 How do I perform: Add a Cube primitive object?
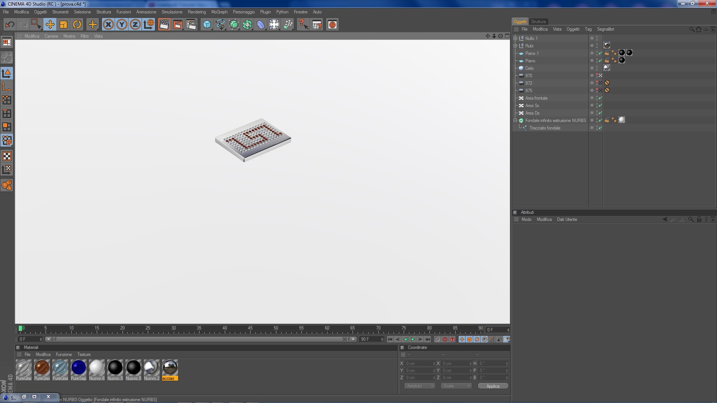tap(207, 25)
